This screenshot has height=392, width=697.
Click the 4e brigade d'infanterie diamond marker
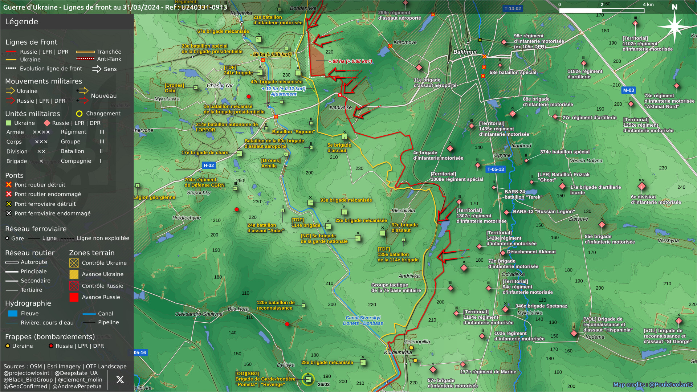(450, 148)
